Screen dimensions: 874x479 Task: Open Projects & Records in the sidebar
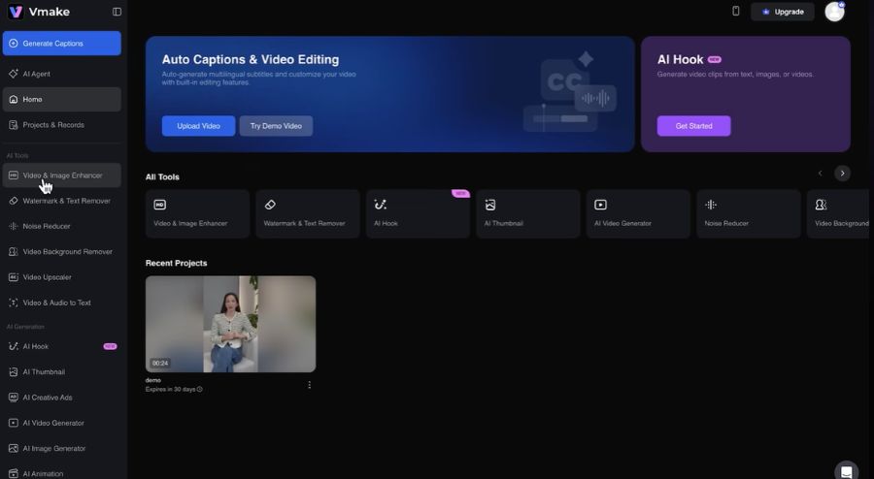pyautogui.click(x=62, y=125)
